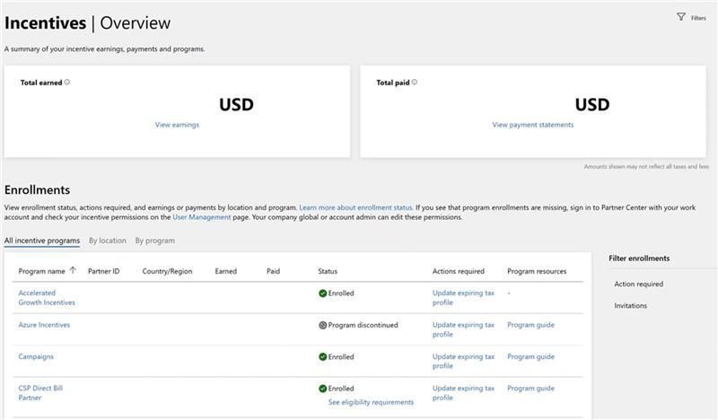Open the View earnings link

point(177,125)
